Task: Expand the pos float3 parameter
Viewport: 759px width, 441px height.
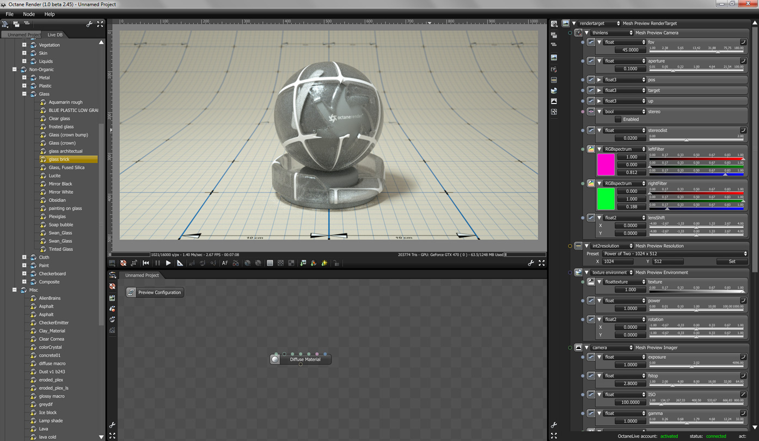Action: click(599, 80)
